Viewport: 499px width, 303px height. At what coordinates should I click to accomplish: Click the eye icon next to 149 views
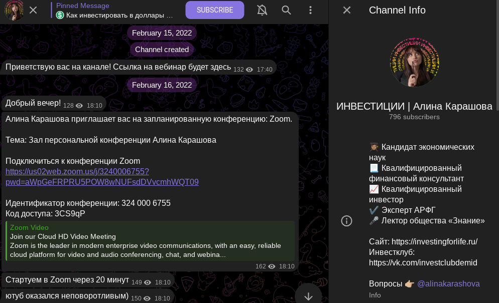pyautogui.click(x=148, y=282)
